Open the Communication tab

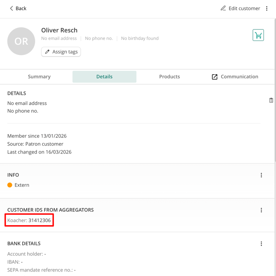point(235,77)
